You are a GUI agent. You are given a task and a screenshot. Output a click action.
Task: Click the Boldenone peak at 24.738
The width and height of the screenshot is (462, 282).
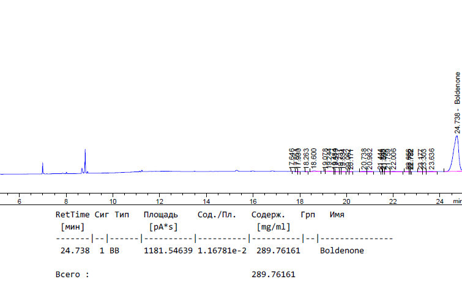point(456,146)
